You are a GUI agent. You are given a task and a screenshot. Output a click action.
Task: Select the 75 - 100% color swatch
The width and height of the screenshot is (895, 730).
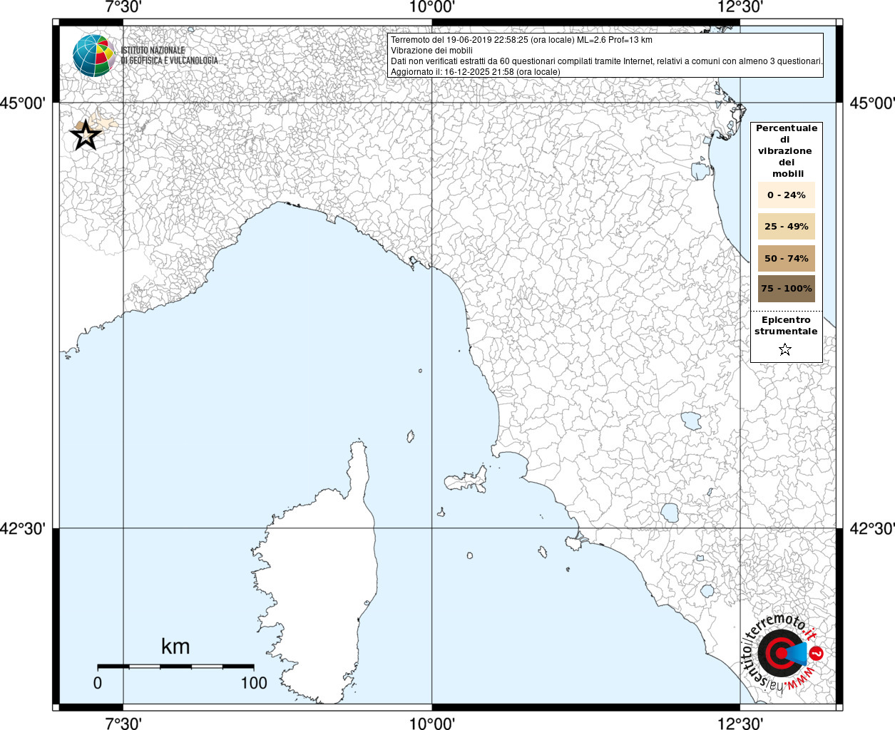[x=787, y=289]
